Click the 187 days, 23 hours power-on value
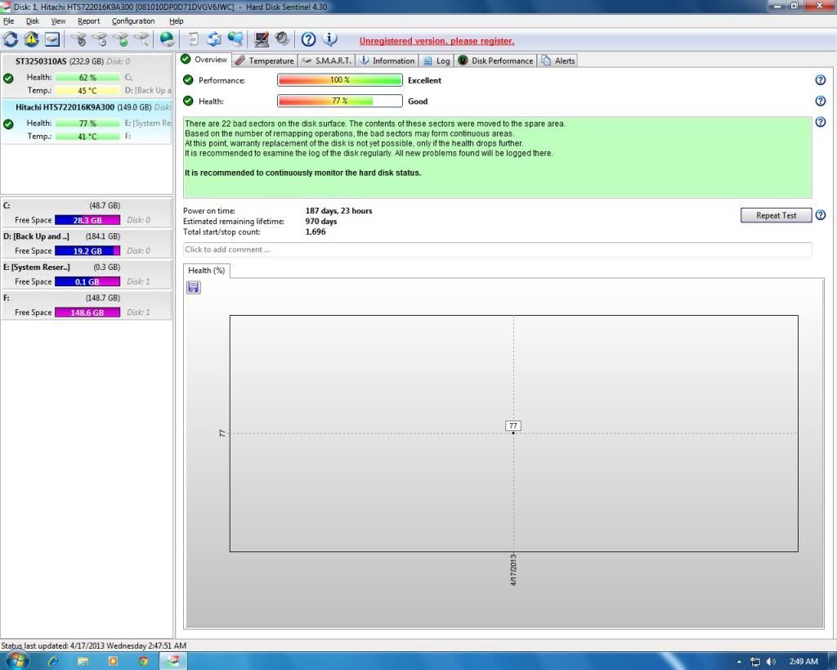Viewport: 837px width, 670px height. 338,210
